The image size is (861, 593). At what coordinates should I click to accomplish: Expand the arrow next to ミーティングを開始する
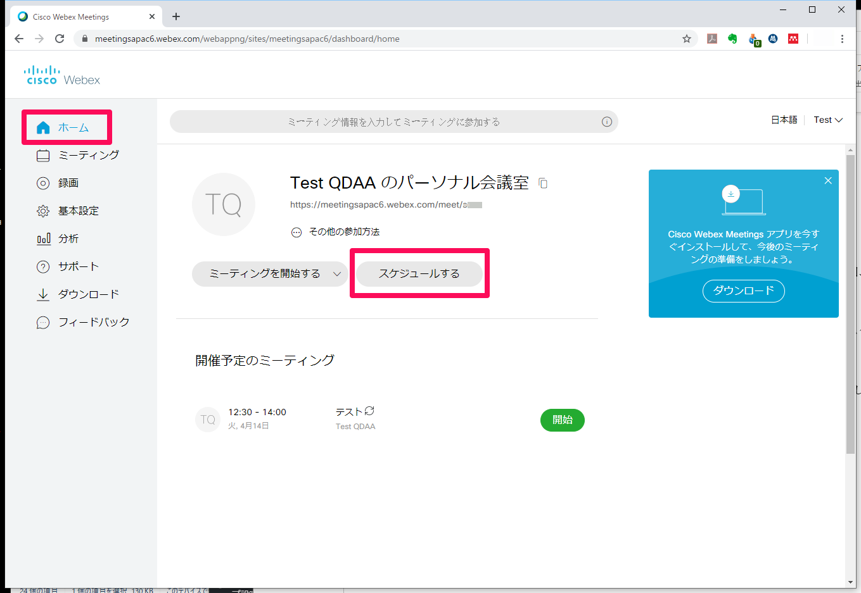click(337, 274)
